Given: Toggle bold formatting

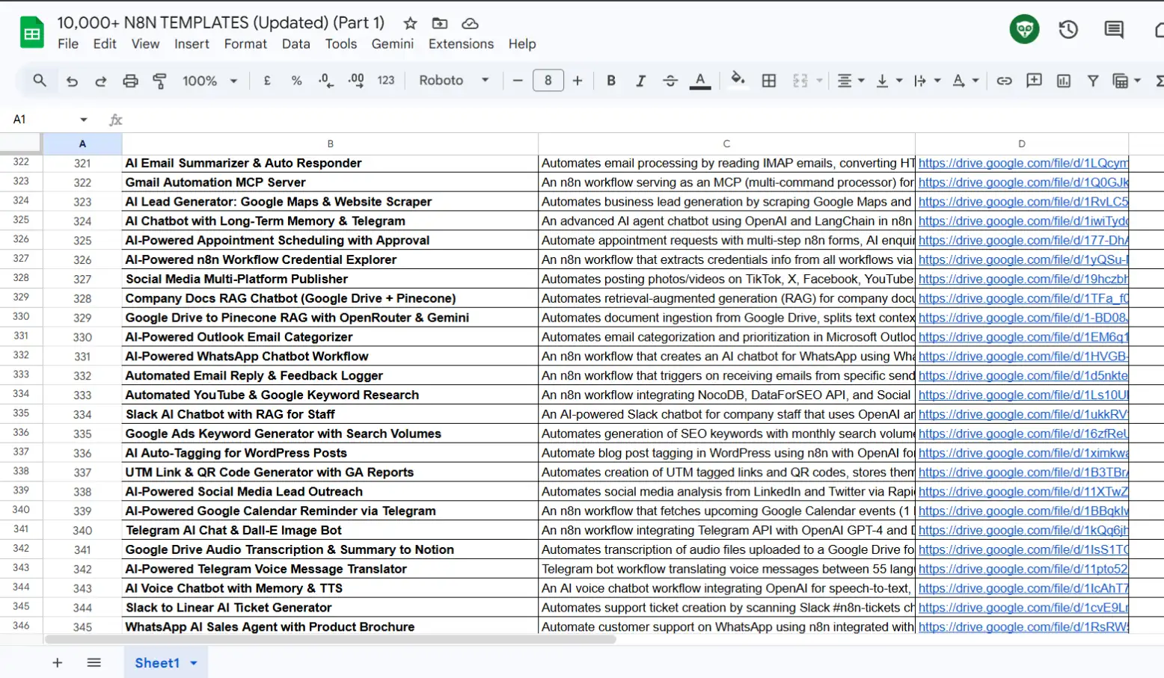Looking at the screenshot, I should point(611,81).
